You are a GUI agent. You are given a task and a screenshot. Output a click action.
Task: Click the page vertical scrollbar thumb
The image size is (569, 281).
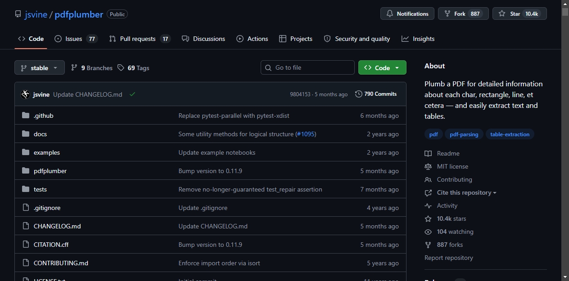pyautogui.click(x=565, y=12)
